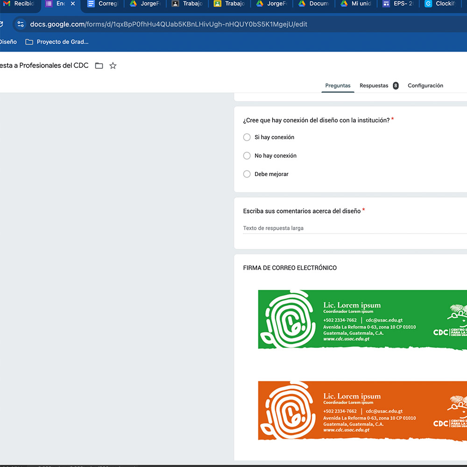Open the Trabajo tab with yellow classroom icon

[x=230, y=4]
